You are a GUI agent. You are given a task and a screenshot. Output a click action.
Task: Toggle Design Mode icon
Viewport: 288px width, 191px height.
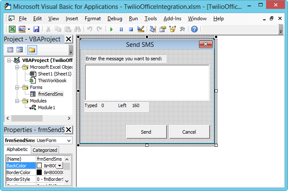pyautogui.click(x=141, y=29)
